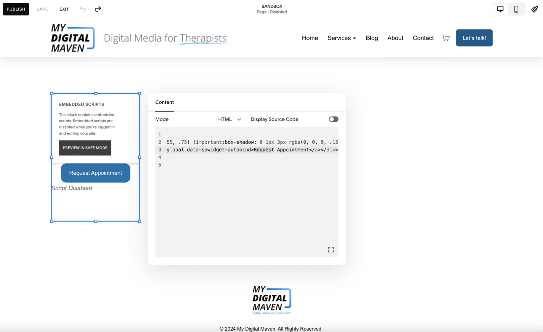Switch to desktop preview mode
543x332 pixels.
click(500, 9)
